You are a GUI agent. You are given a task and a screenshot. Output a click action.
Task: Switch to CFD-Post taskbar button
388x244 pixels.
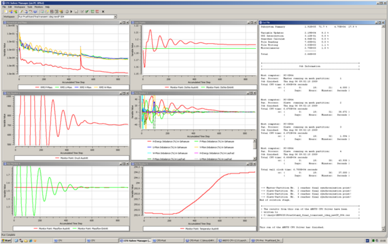[168, 240]
